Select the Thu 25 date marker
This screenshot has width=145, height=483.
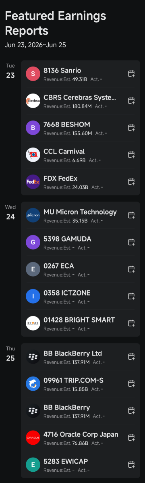click(10, 354)
